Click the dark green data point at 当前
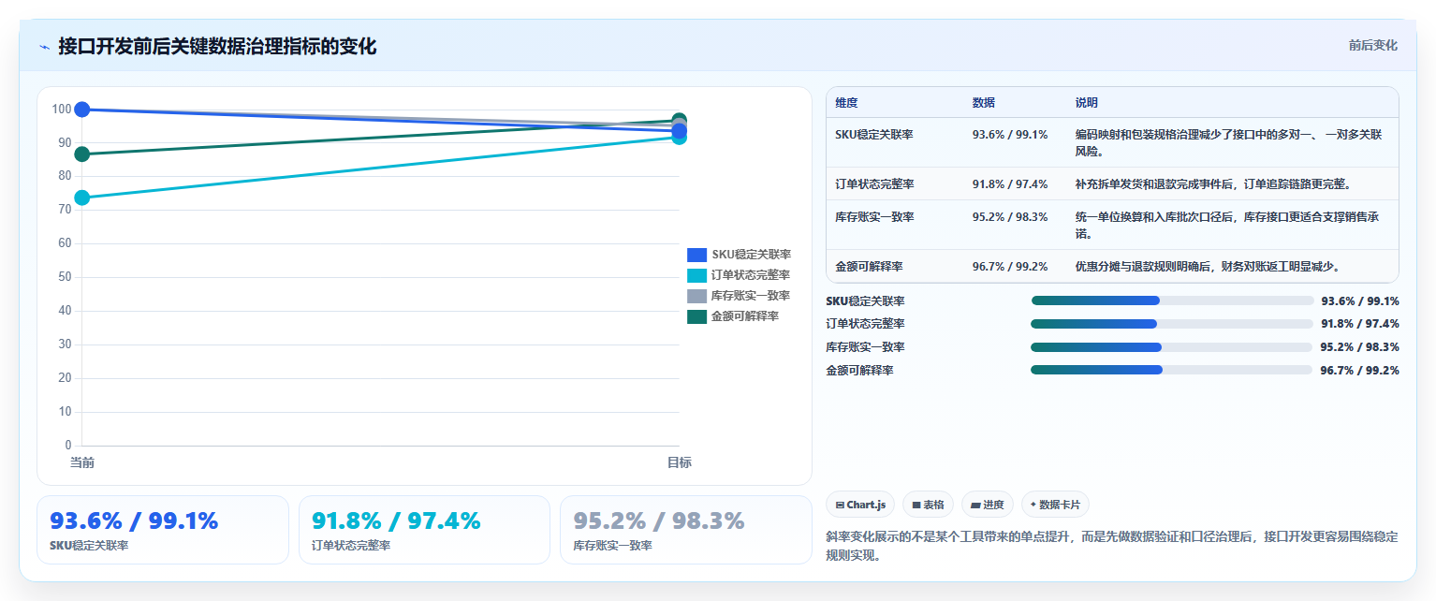 point(82,154)
